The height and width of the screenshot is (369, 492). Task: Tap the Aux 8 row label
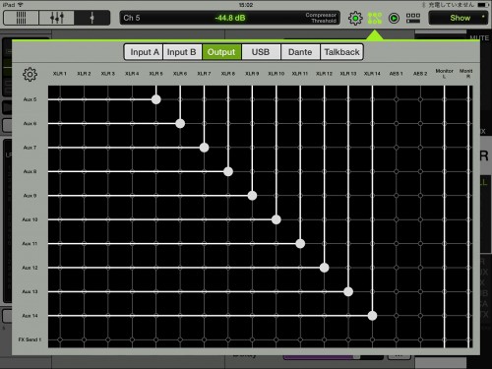[30, 171]
